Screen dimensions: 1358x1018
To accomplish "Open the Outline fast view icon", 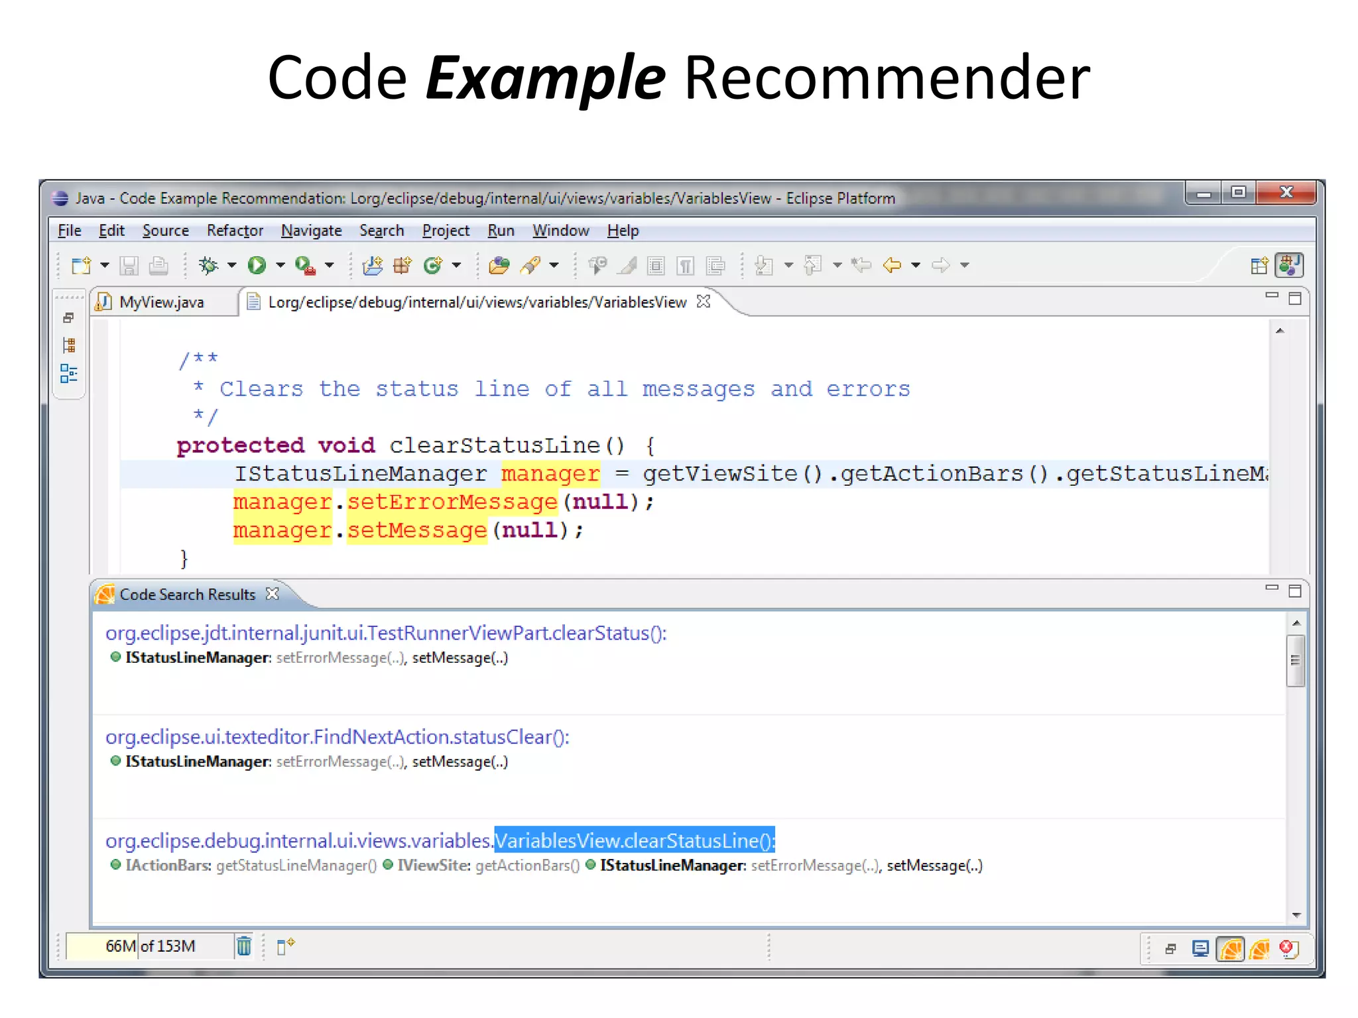I will [x=69, y=374].
